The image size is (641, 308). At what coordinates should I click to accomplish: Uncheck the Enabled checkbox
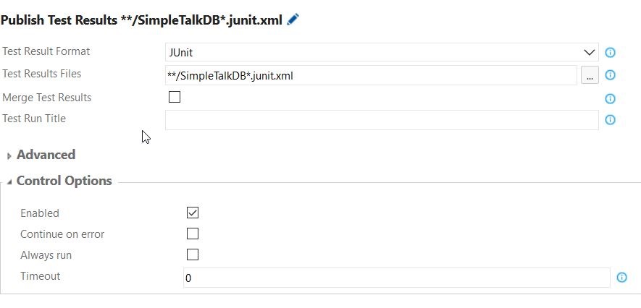pos(193,213)
